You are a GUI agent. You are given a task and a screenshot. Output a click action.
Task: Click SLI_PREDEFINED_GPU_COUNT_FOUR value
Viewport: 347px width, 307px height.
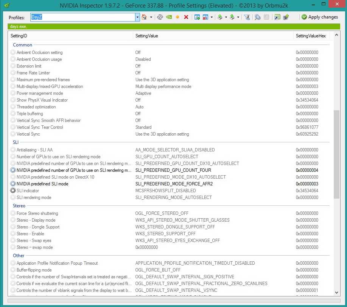tap(173, 170)
